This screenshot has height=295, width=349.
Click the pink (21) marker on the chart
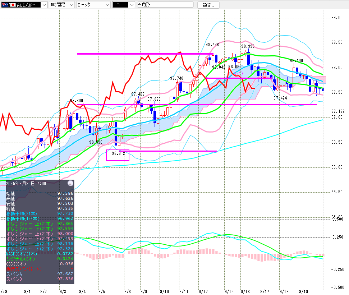tap(239, 73)
